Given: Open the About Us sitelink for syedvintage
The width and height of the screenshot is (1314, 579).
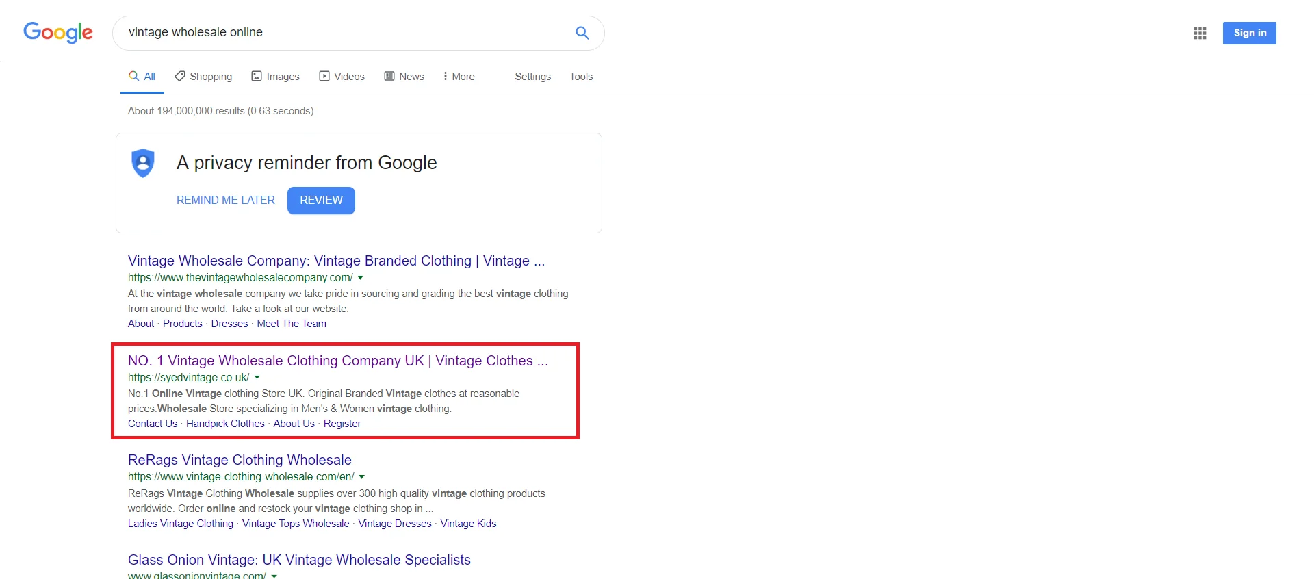Looking at the screenshot, I should (x=294, y=424).
